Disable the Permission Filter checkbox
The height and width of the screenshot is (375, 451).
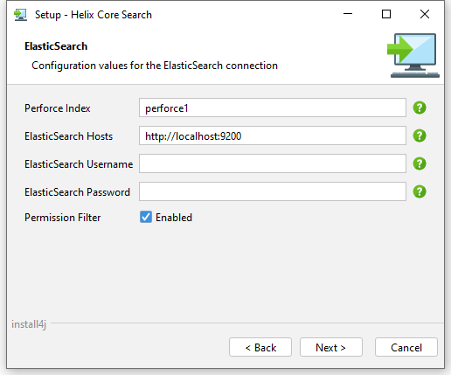(x=146, y=217)
